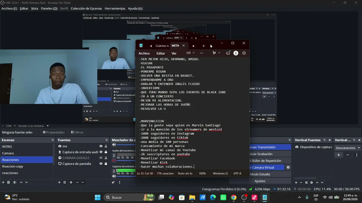Open WhatsApp from the taskbar
362x203 pixels.
click(x=223, y=197)
